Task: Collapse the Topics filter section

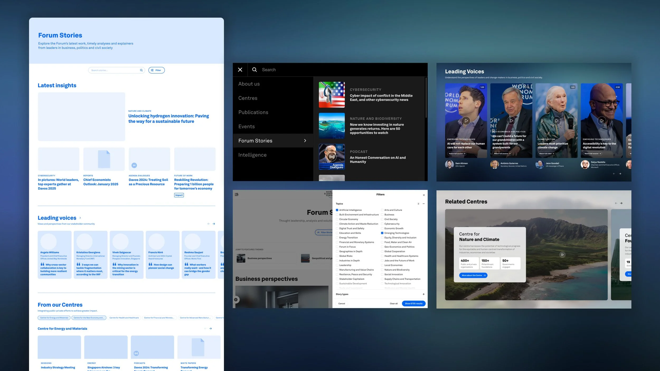Action: 423,204
